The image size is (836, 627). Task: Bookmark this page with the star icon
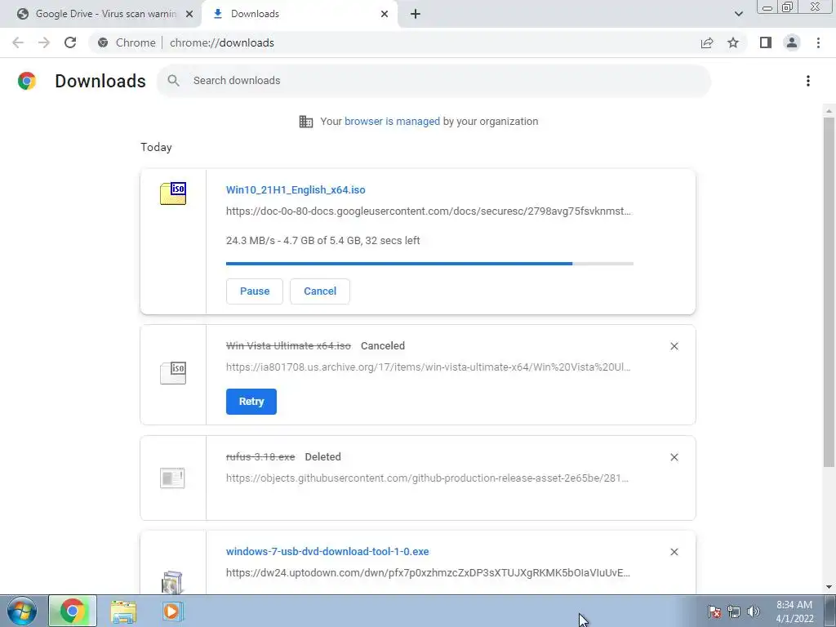click(733, 42)
